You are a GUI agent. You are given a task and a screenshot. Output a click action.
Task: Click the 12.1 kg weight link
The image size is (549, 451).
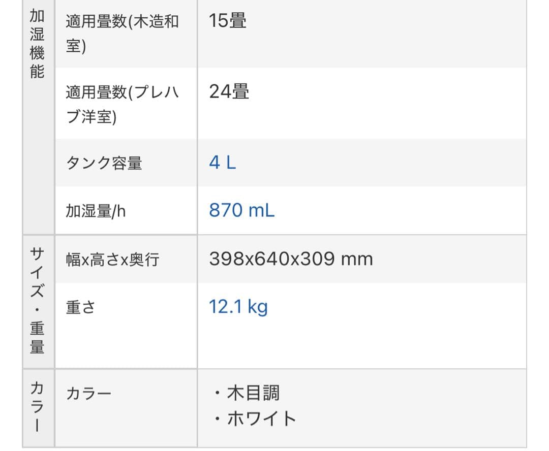pyautogui.click(x=238, y=307)
